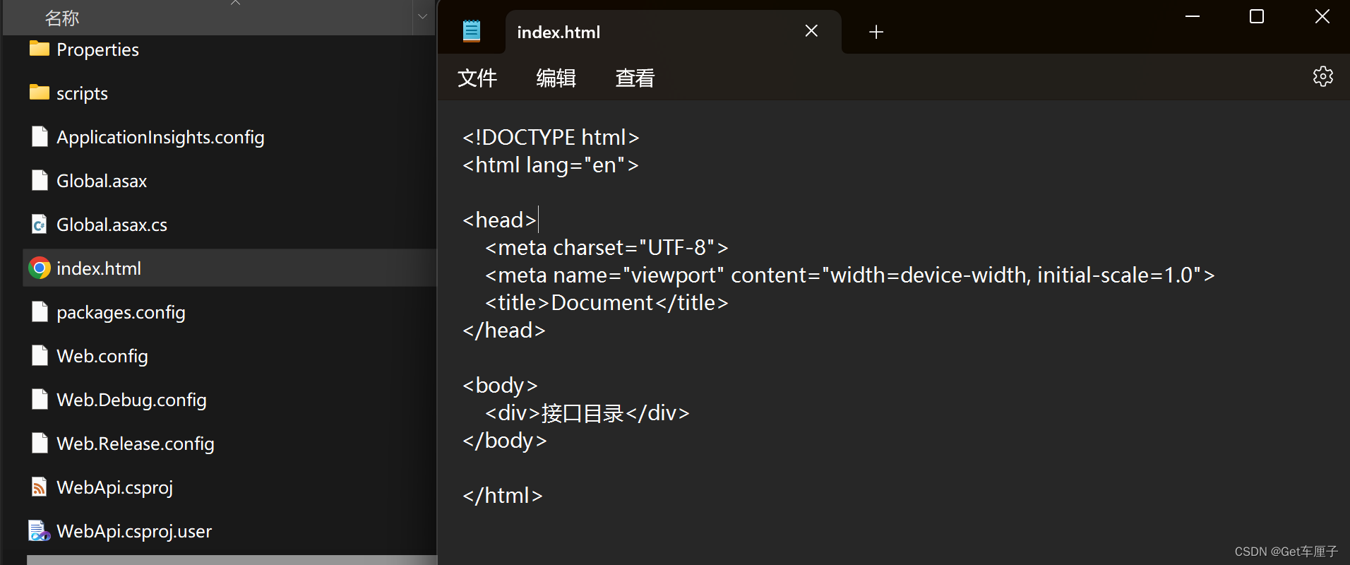
Task: Select the index.html tab in Notepad
Action: (673, 32)
